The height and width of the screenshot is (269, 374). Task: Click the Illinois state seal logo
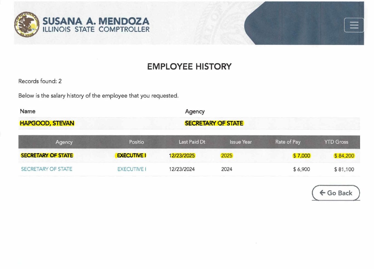click(x=27, y=25)
